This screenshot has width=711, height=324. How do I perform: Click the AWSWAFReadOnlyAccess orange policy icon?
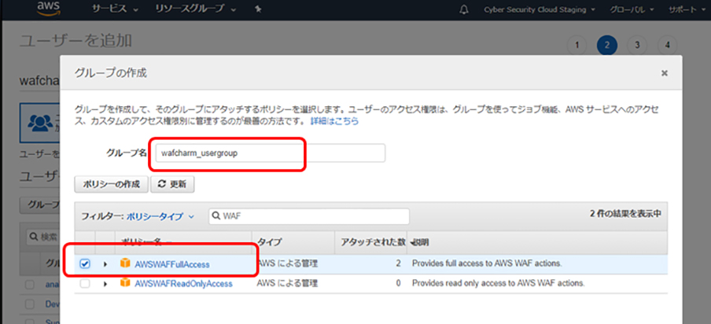[124, 283]
